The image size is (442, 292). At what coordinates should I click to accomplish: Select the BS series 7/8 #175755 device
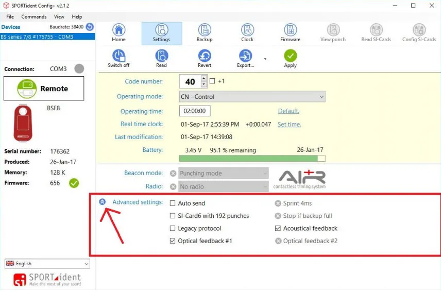[47, 37]
